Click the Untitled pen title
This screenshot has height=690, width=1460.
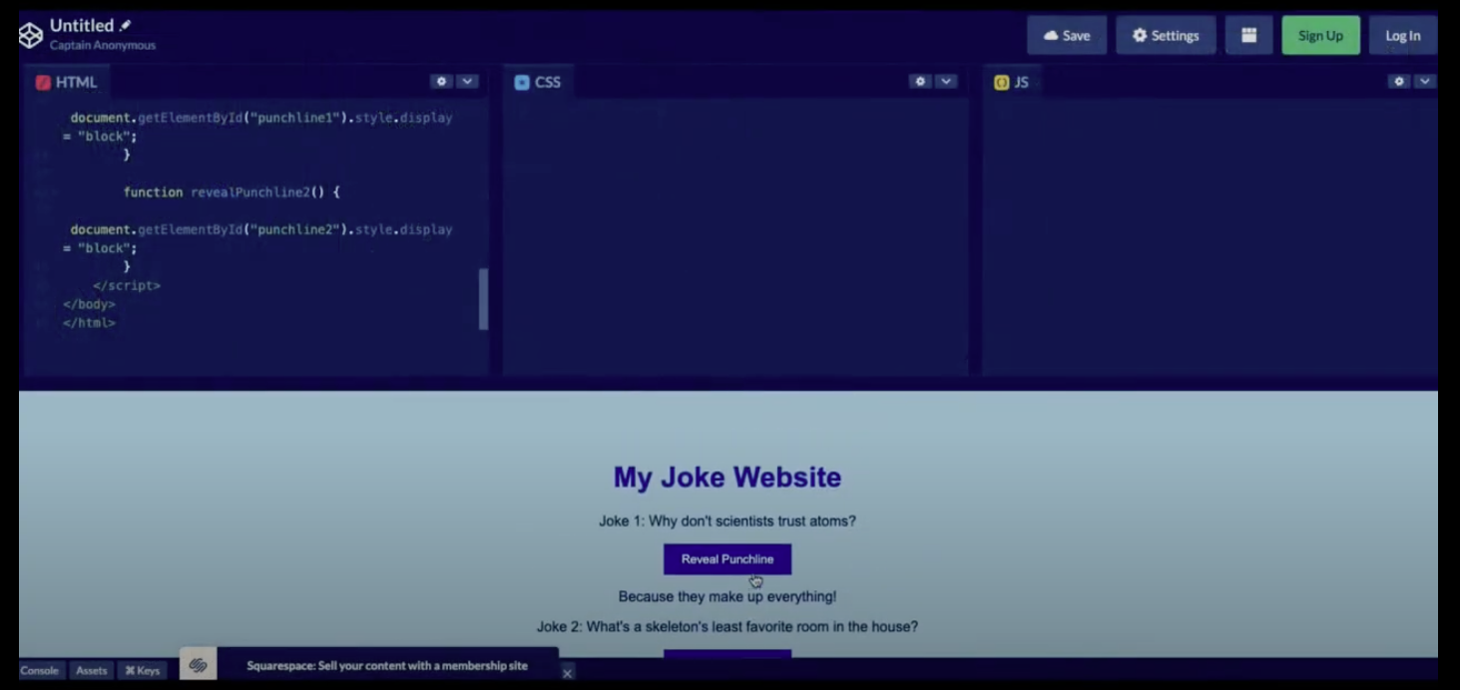82,26
